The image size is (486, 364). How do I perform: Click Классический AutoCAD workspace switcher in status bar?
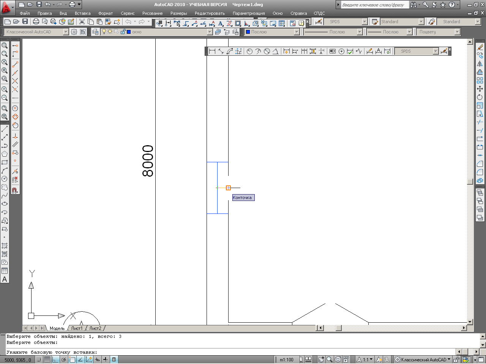tap(423, 359)
